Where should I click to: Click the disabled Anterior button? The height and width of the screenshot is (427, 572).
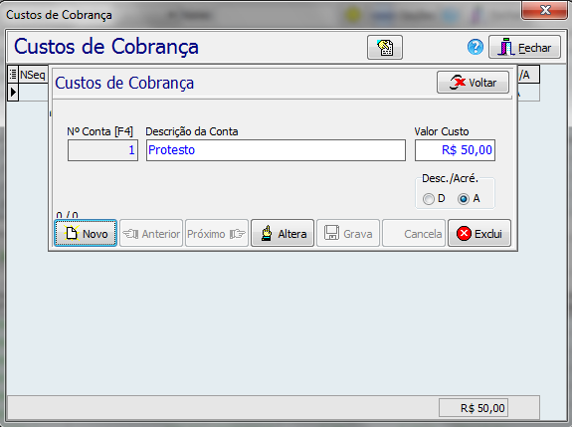(x=151, y=233)
